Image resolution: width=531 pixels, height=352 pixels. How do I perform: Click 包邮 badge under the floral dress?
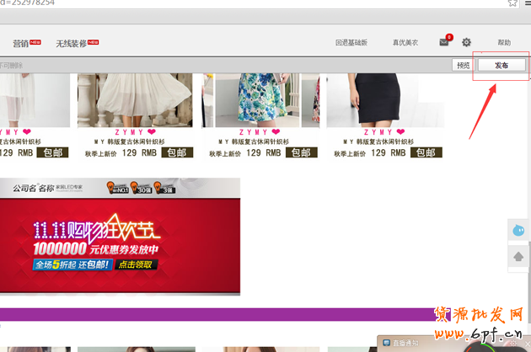tap(302, 153)
